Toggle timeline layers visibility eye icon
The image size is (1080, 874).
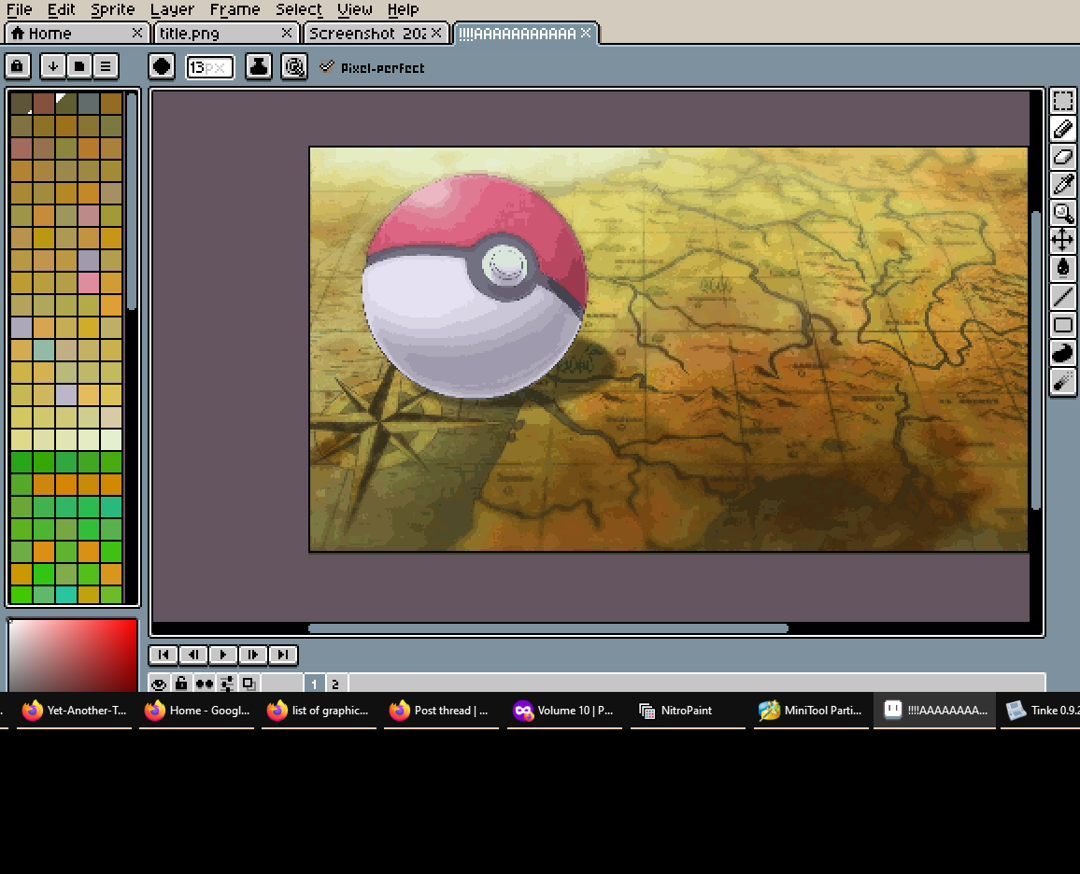coord(159,684)
